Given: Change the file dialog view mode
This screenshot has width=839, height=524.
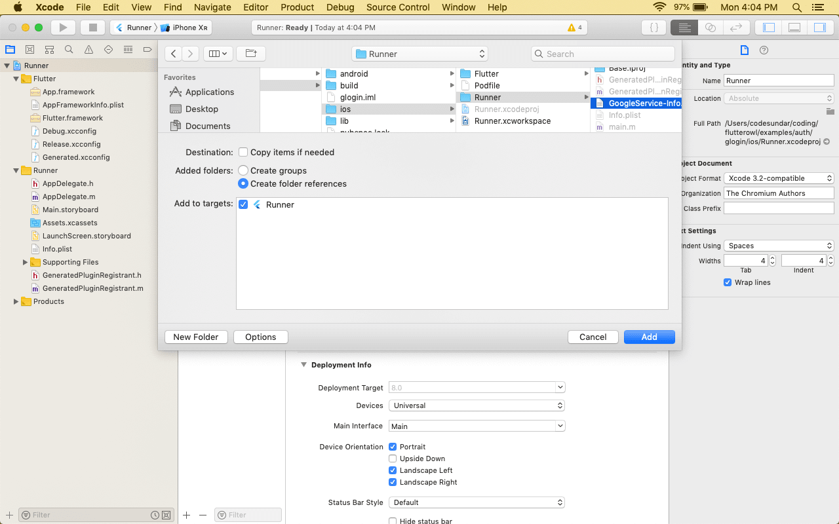Looking at the screenshot, I should point(218,54).
